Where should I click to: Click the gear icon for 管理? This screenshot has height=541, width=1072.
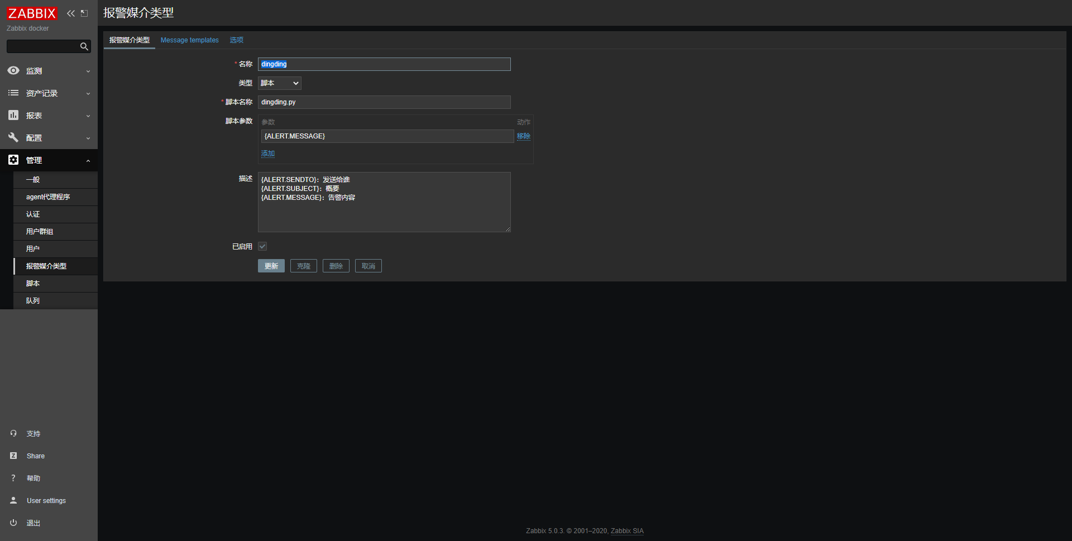coord(13,160)
